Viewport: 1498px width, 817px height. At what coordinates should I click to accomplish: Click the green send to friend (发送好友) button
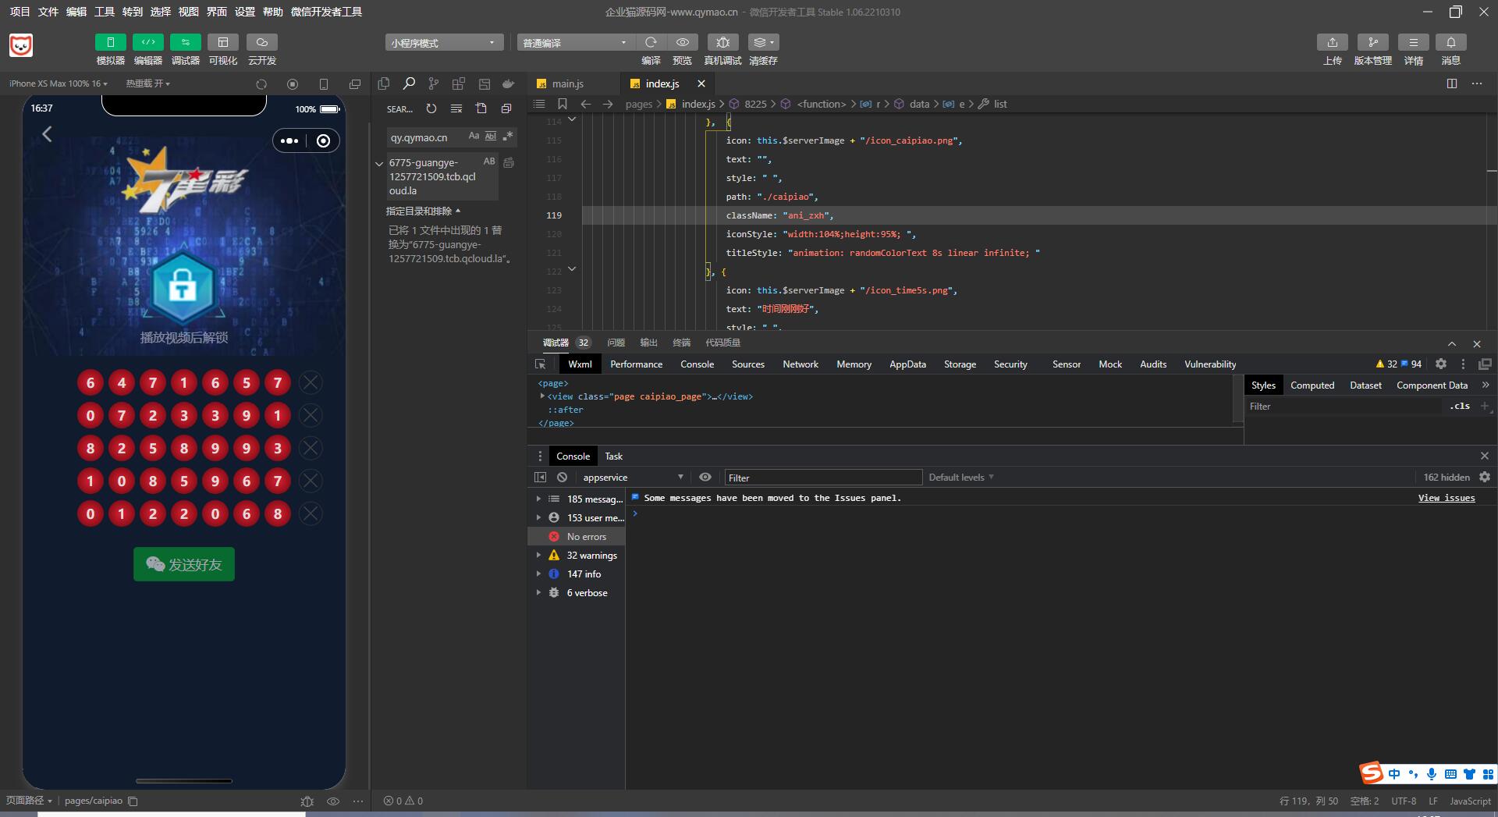coord(184,564)
